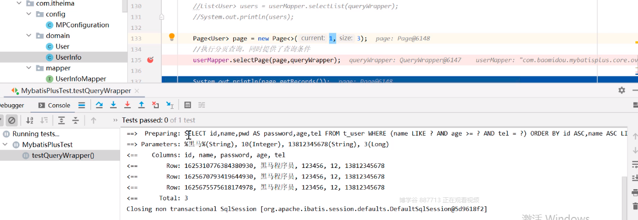Click Step Into blue arrow
This screenshot has width=638, height=220.
click(x=113, y=105)
